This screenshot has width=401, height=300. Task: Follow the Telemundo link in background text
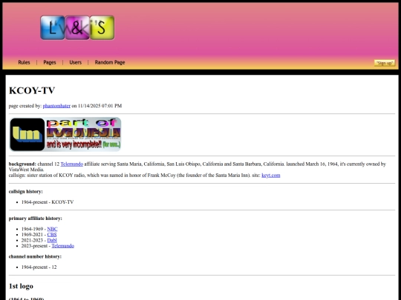coord(71,164)
